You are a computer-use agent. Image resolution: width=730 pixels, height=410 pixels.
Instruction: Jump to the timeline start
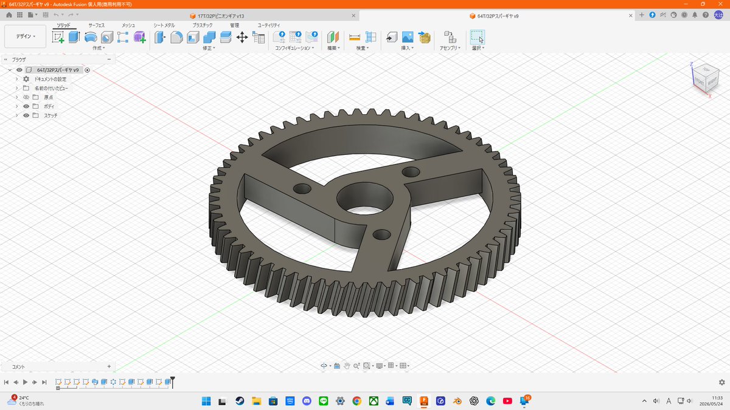click(x=6, y=382)
